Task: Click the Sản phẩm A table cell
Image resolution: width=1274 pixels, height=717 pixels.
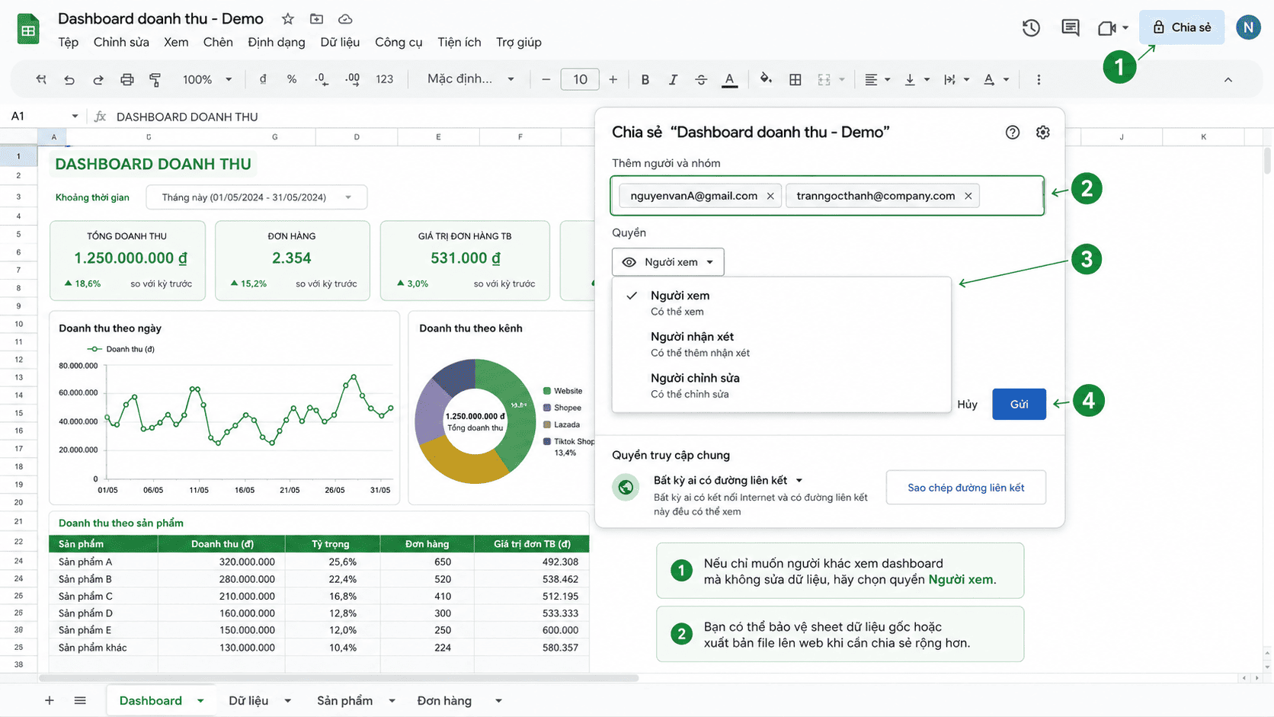Action: pyautogui.click(x=104, y=562)
